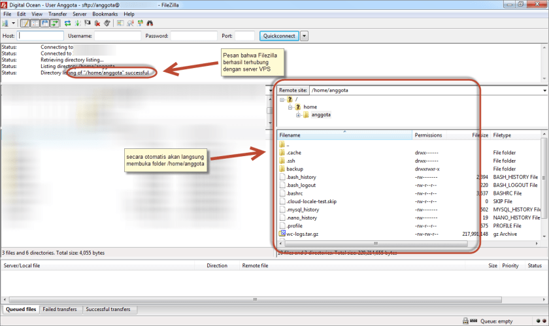Image resolution: width=549 pixels, height=326 pixels.
Task: Focus the Host input field
Action: pyautogui.click(x=41, y=36)
